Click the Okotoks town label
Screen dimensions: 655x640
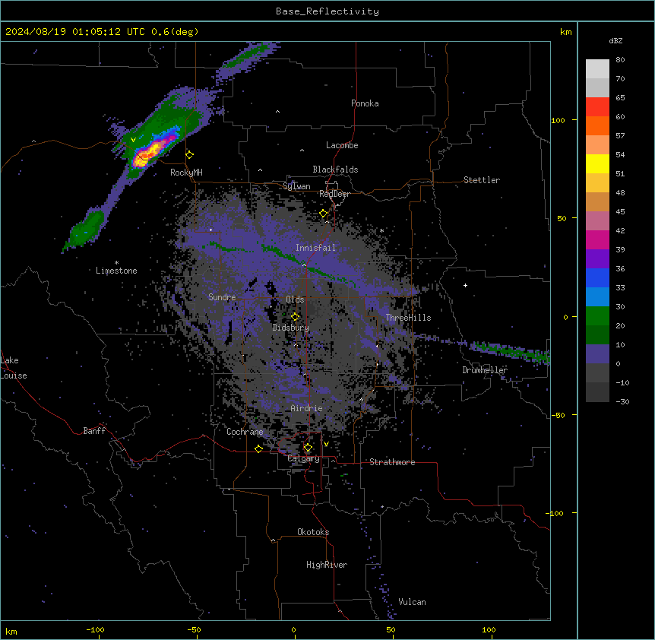pyautogui.click(x=313, y=532)
